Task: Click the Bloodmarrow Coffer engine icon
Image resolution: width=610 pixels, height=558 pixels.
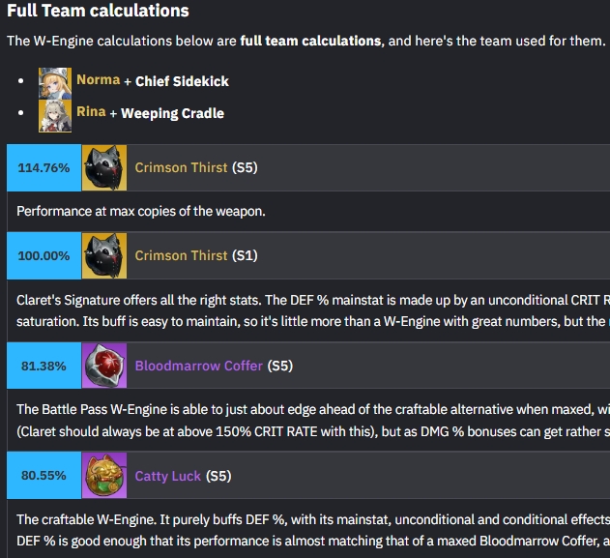Action: (104, 366)
